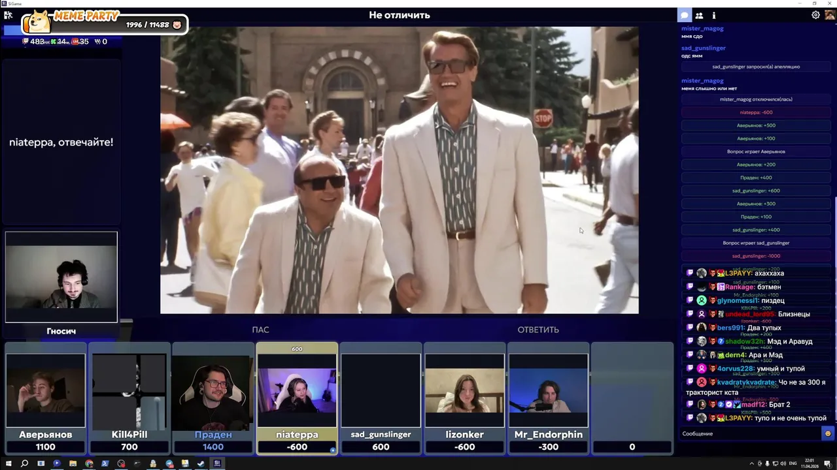Open Windows notification center icon
This screenshot has height=470, width=837.
tap(828, 463)
